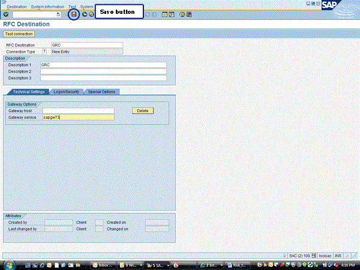This screenshot has height=270, width=360.
Task: Click into the Gateway host field
Action: [78, 111]
